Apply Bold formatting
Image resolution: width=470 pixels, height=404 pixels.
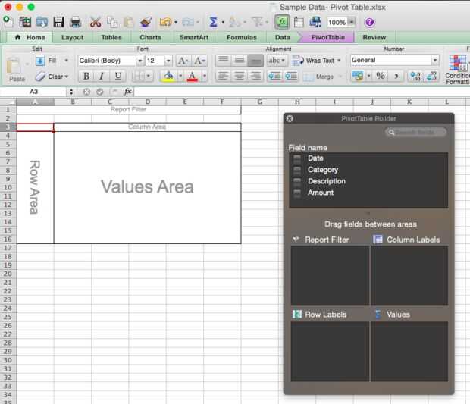click(86, 76)
